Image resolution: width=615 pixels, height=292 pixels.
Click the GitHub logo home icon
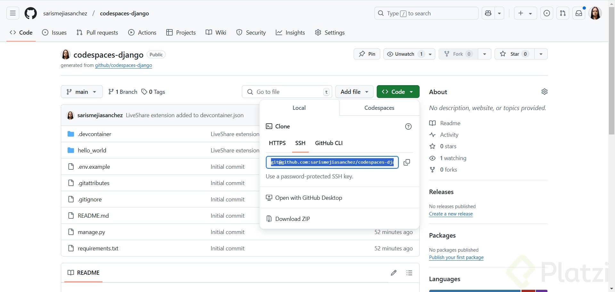point(31,13)
